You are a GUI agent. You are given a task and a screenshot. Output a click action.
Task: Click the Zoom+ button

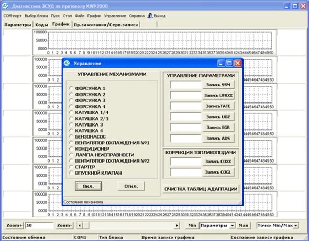click(14, 225)
